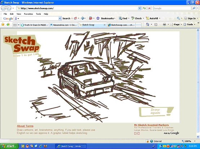200x149 pixels.
Task: Click the Internet security zone globe icon
Action: coord(152,141)
